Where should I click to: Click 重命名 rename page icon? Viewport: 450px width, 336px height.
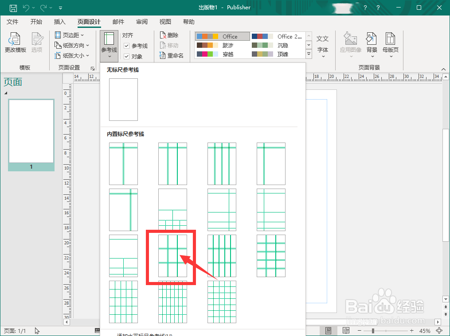tap(171, 56)
